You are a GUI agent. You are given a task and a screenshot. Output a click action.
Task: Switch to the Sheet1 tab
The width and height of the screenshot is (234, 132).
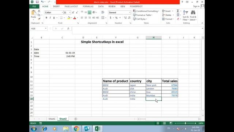tap(52, 119)
